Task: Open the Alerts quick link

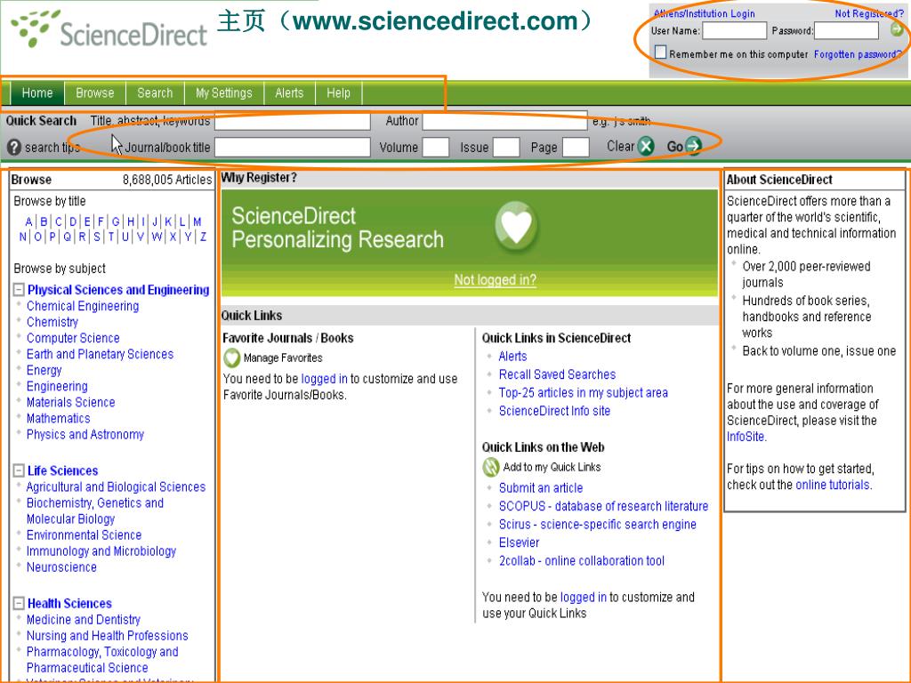Action: coord(512,356)
